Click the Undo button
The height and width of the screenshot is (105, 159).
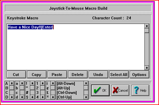coord(98,75)
